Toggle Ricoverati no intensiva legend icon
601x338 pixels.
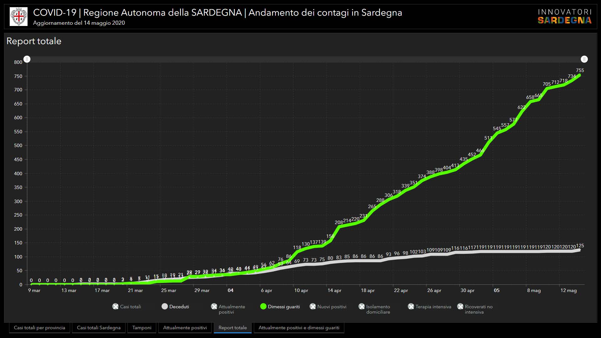(460, 307)
